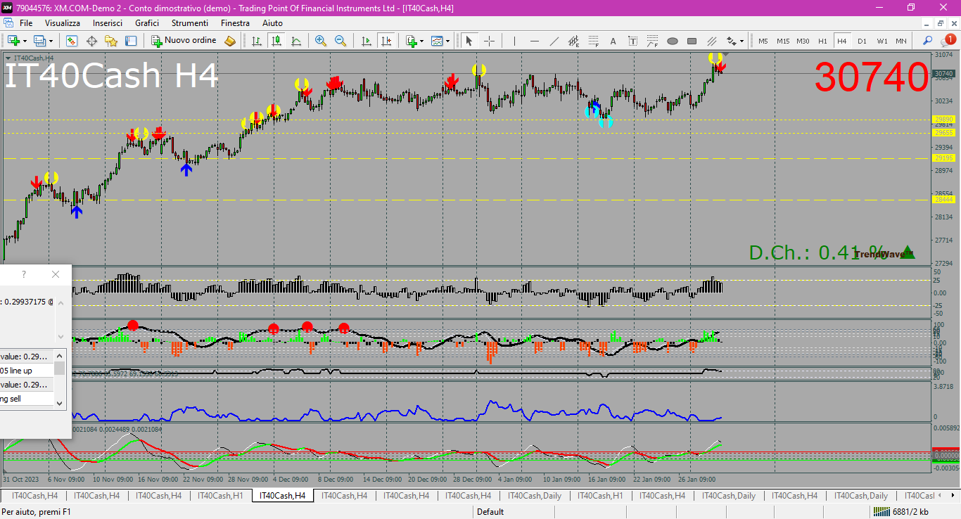This screenshot has height=519, width=961.
Task: Open the File menu
Action: tap(26, 23)
